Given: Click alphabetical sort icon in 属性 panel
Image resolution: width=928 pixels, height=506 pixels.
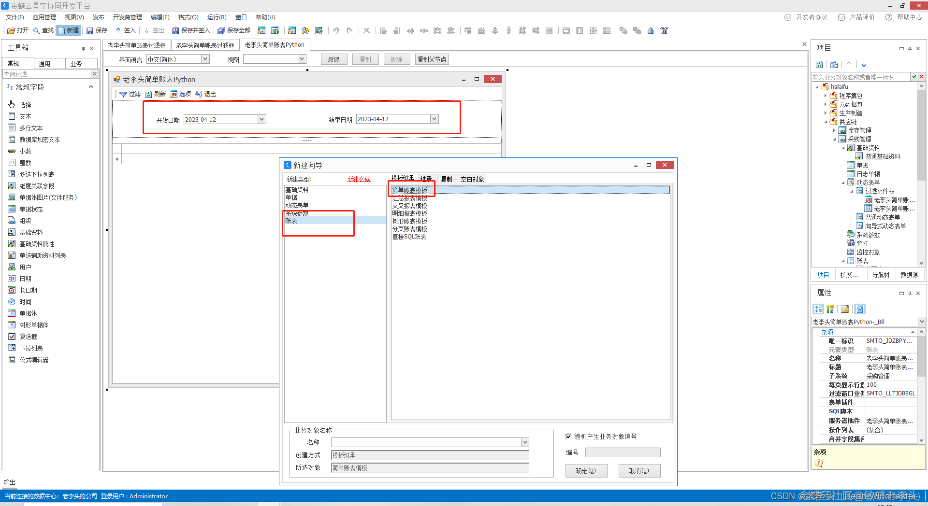Looking at the screenshot, I should pyautogui.click(x=830, y=309).
